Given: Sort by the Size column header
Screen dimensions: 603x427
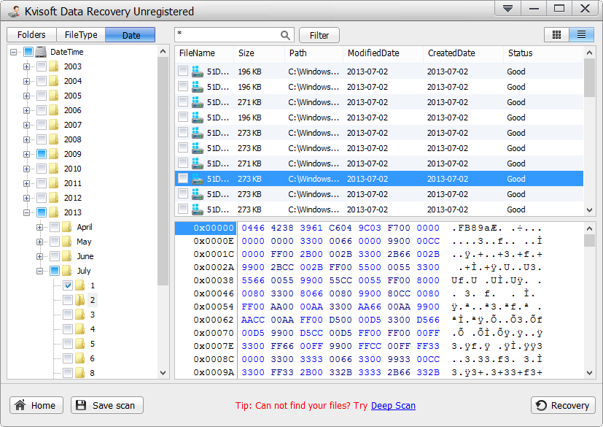Looking at the screenshot, I should pos(259,53).
